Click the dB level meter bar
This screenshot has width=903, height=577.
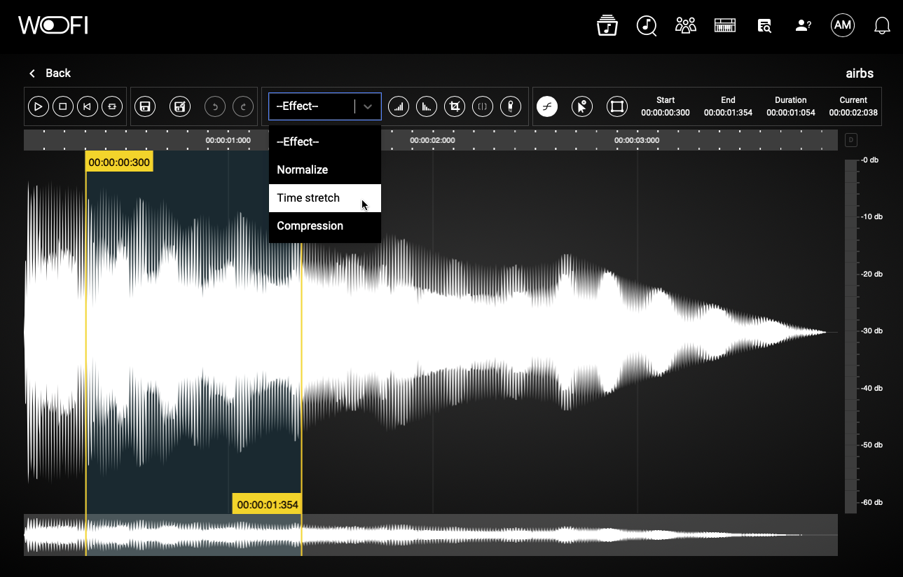(850, 336)
